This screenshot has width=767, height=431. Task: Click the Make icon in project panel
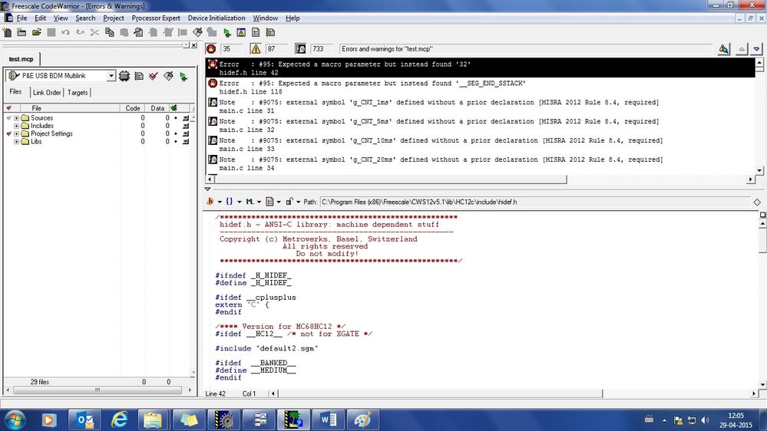[x=168, y=76]
